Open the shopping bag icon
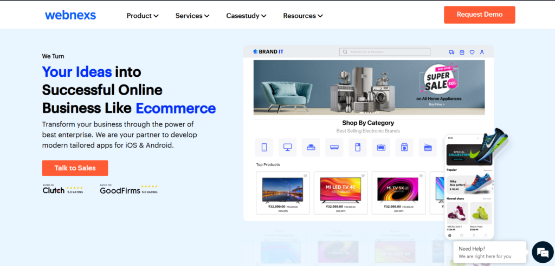This screenshot has width=555, height=266. tap(462, 52)
